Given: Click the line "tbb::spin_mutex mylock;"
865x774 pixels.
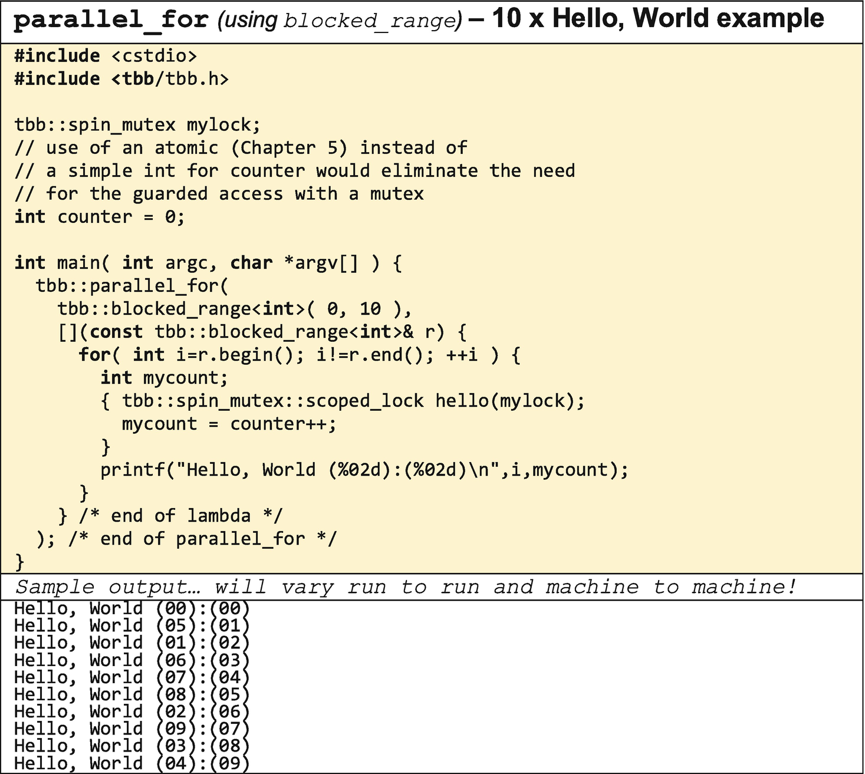Looking at the screenshot, I should (x=137, y=125).
